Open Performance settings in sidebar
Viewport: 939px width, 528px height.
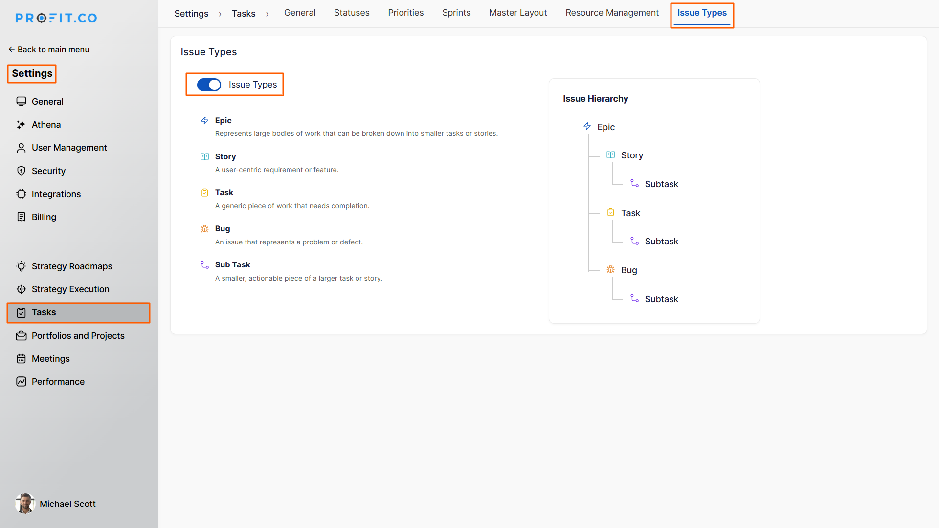(58, 382)
